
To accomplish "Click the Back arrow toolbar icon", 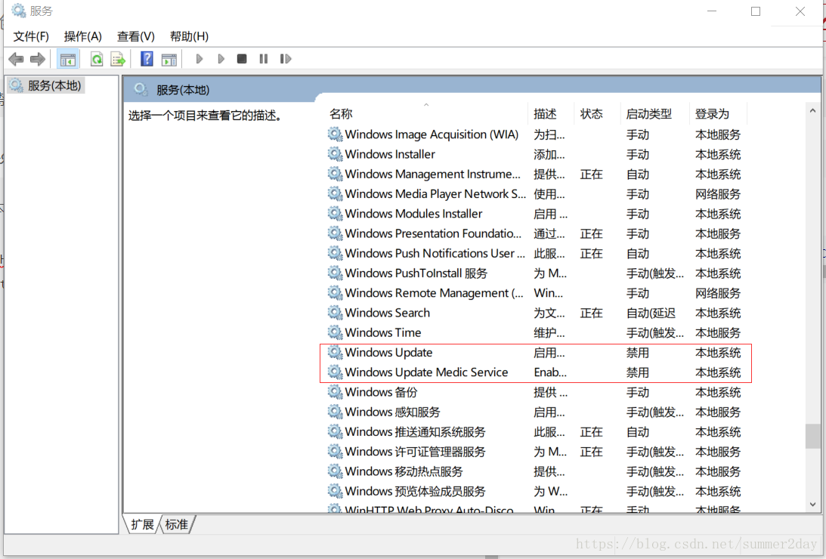I will 17,59.
